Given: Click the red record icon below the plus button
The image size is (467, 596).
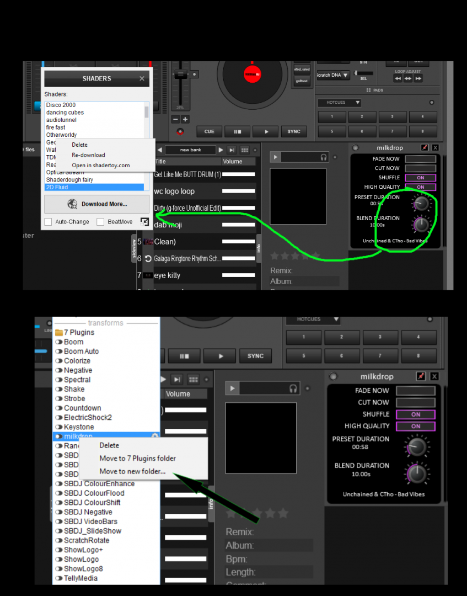Looking at the screenshot, I should point(180,131).
